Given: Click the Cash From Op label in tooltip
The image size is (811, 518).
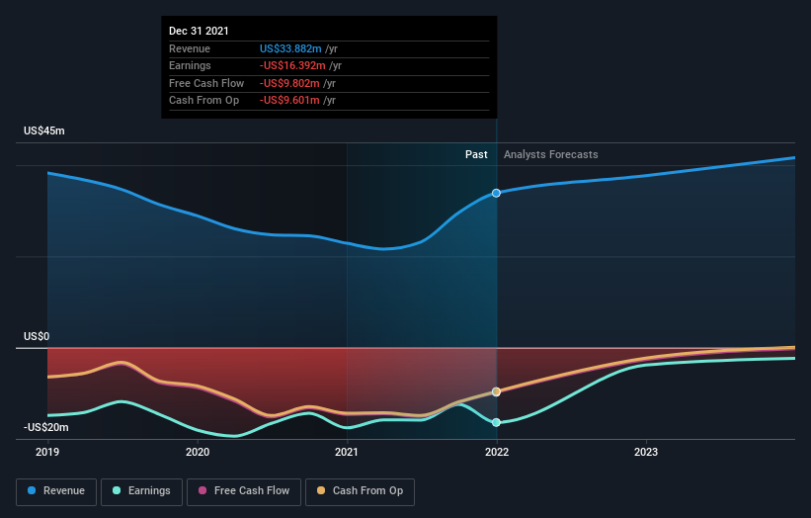Looking at the screenshot, I should pyautogui.click(x=203, y=101).
